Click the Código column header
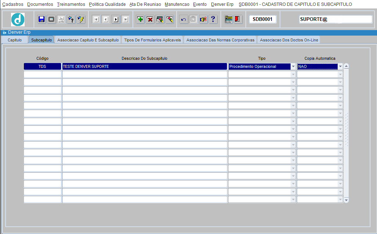Viewport: 377px width, 234px height. click(x=42, y=59)
